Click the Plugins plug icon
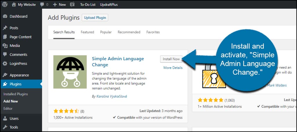The height and width of the screenshot is (132, 297). tap(5, 84)
